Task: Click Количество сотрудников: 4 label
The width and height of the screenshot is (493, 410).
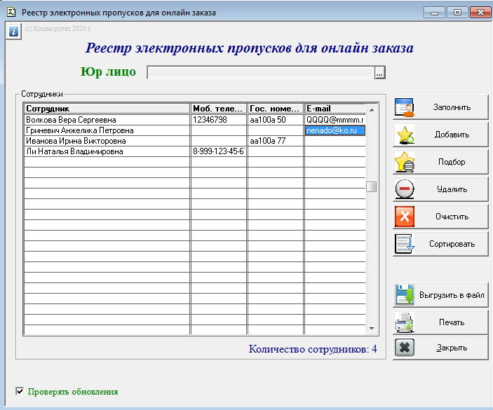Action: tap(313, 349)
